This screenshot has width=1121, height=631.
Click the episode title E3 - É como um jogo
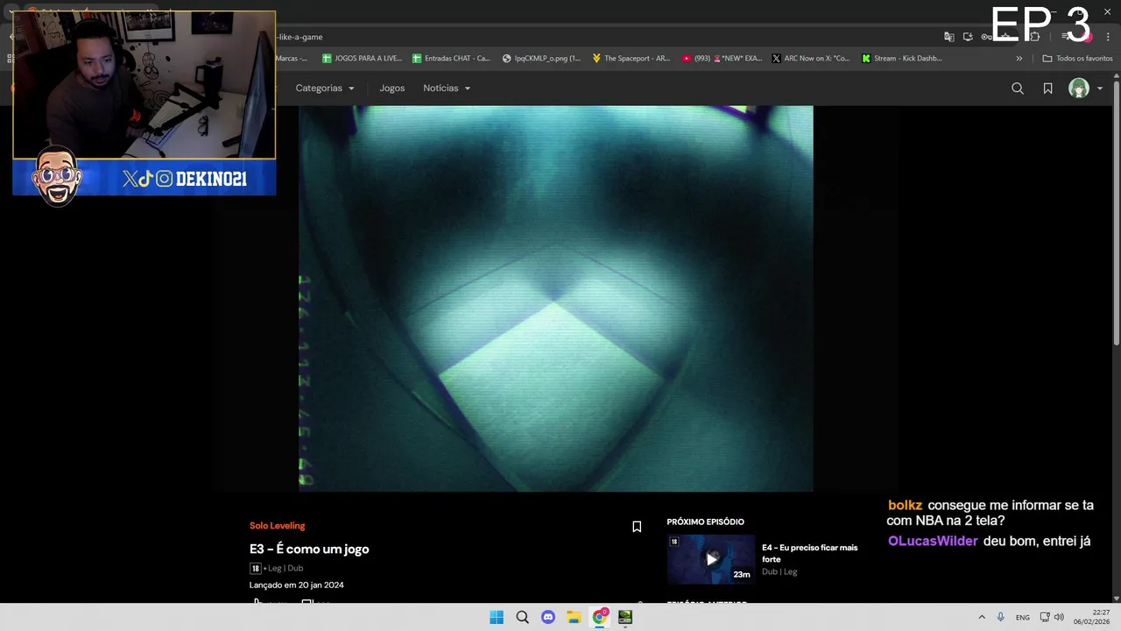(x=309, y=549)
